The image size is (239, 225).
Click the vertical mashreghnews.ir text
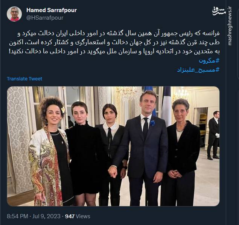pos(230,26)
